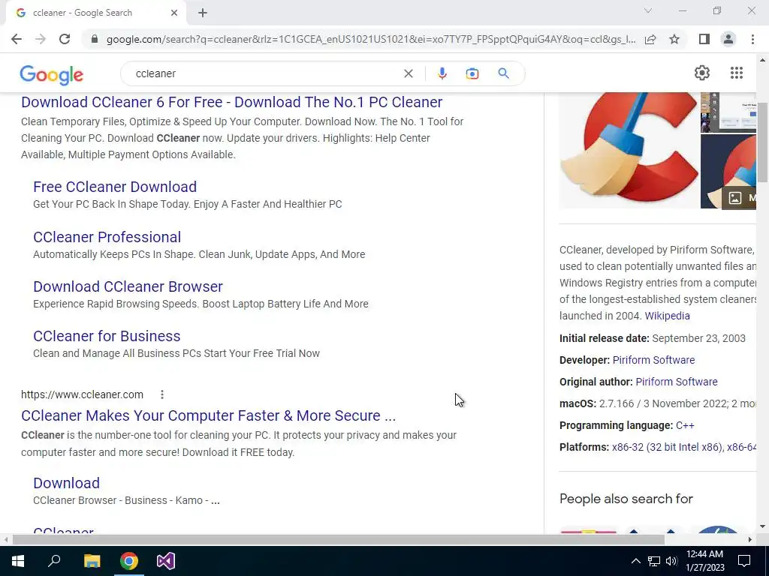Open Google apps grid
Image resolution: width=769 pixels, height=576 pixels.
(x=736, y=73)
